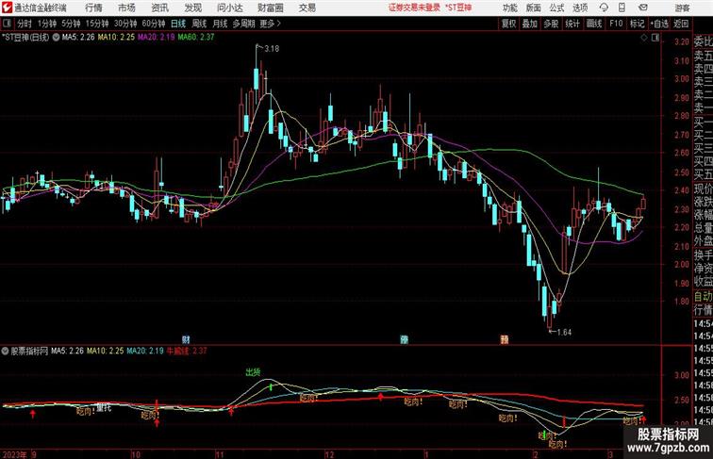This screenshot has width=713, height=459.
Task: Click the 复权 button
Action: pyautogui.click(x=509, y=24)
